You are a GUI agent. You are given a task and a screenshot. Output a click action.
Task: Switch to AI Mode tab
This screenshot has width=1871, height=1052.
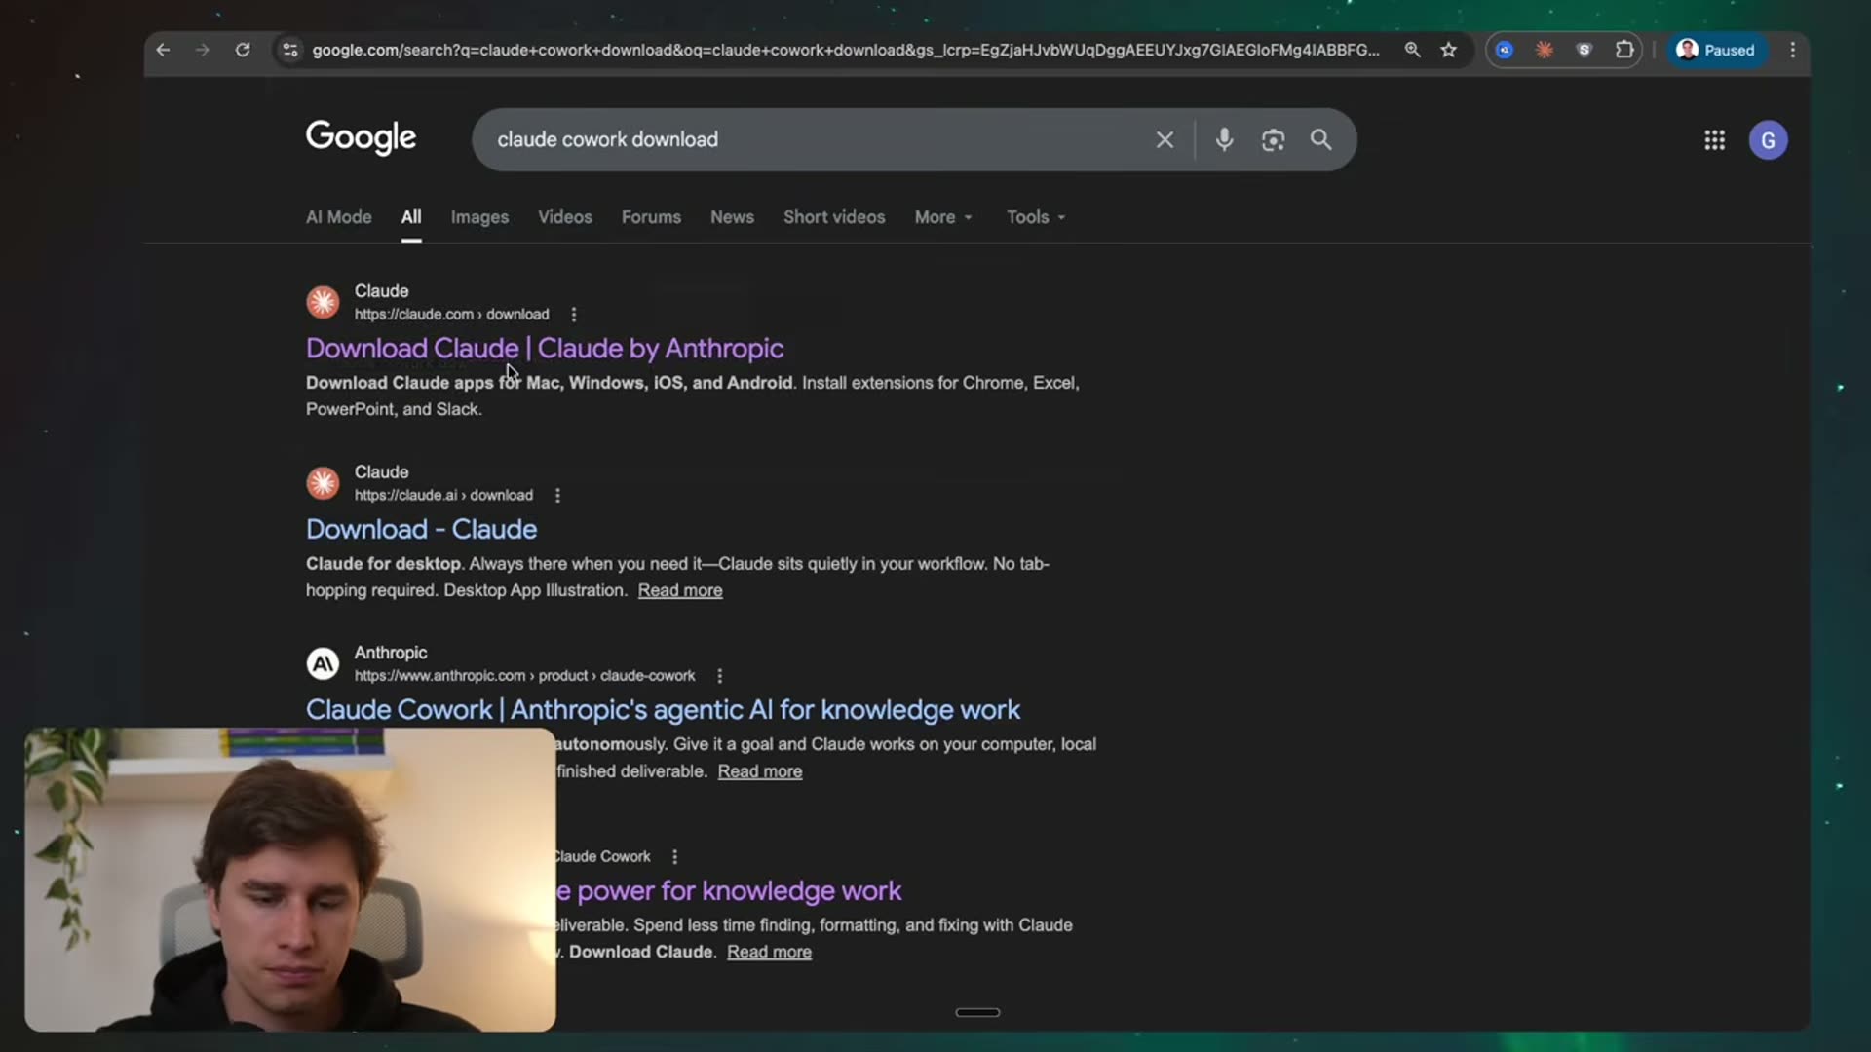(x=338, y=217)
